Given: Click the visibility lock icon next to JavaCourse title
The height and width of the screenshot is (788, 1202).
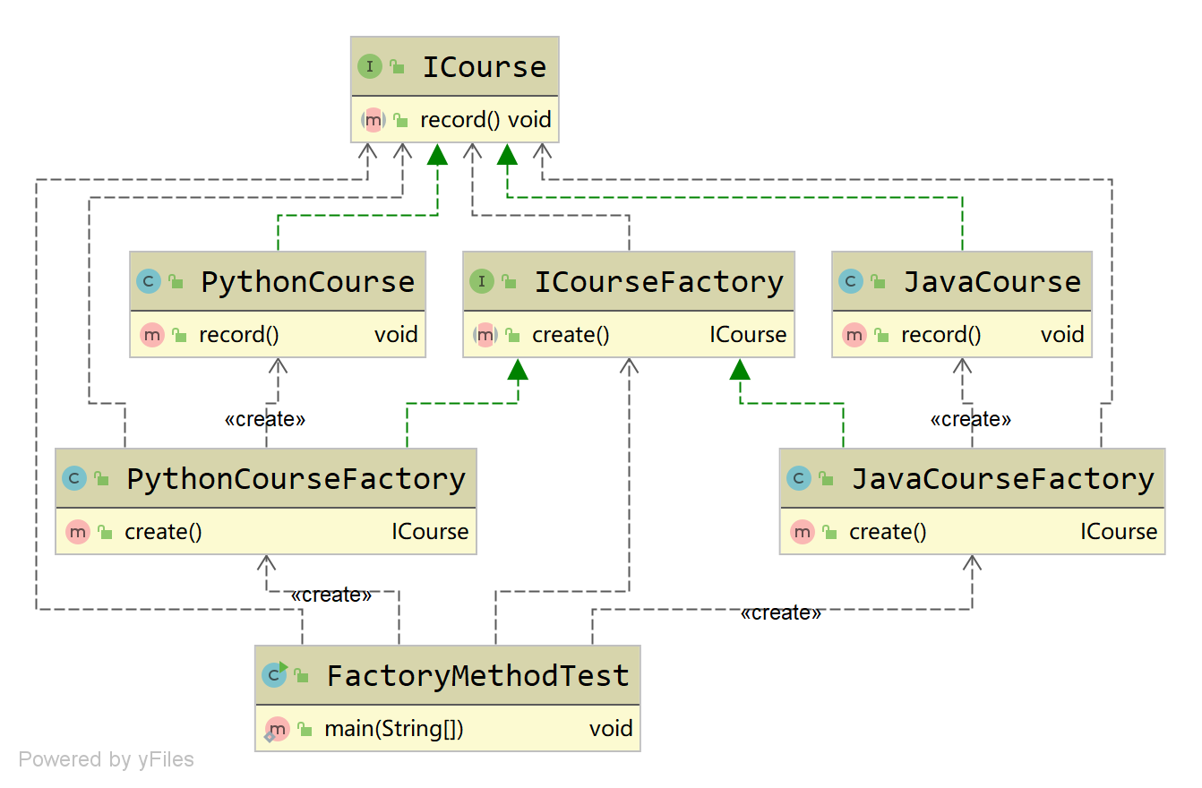Looking at the screenshot, I should pos(878,281).
